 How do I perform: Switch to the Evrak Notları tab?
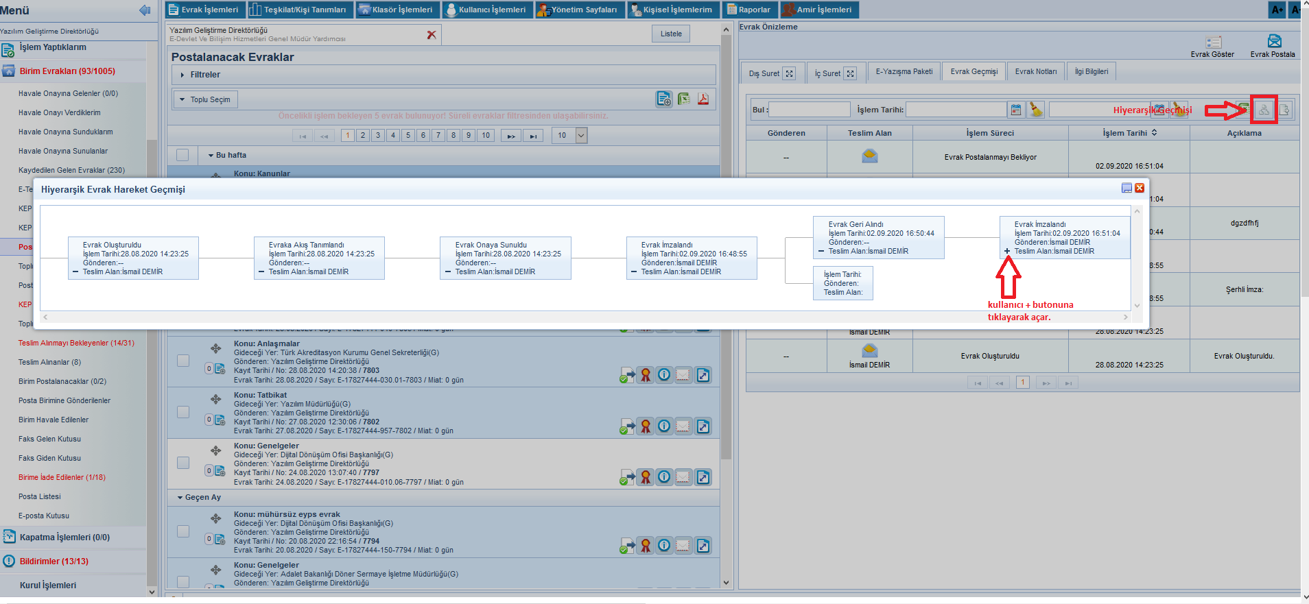[x=1036, y=72]
